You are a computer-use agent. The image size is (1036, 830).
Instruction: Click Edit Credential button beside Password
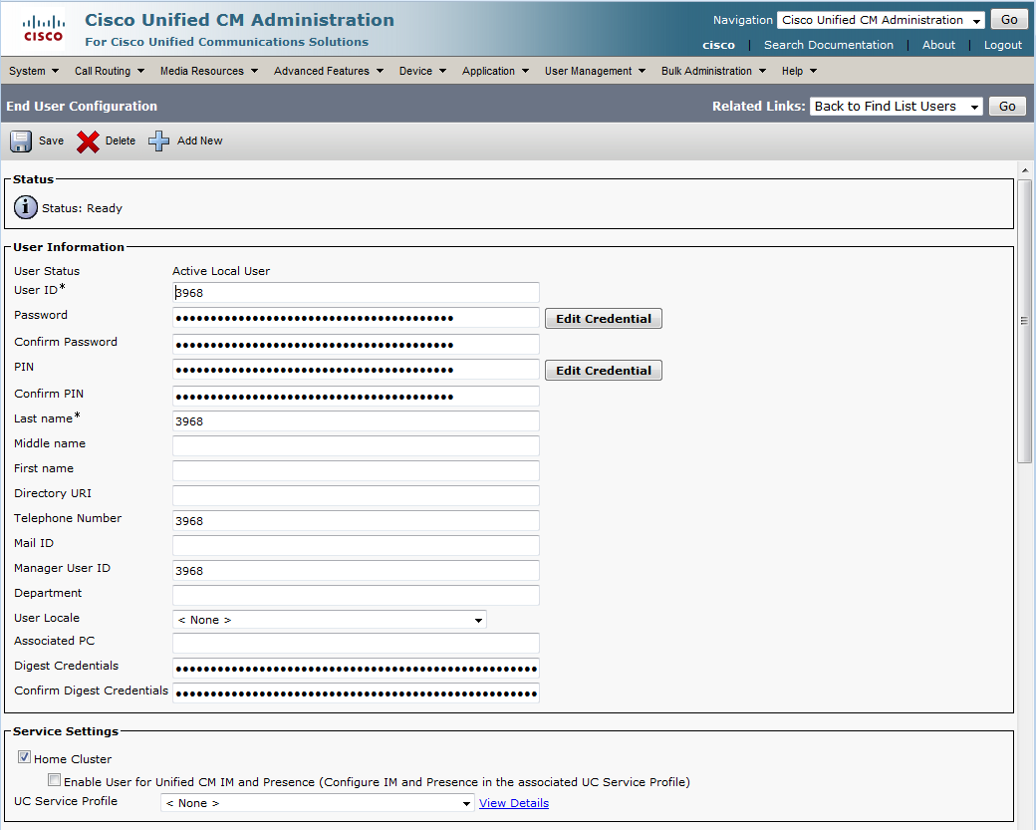point(603,319)
